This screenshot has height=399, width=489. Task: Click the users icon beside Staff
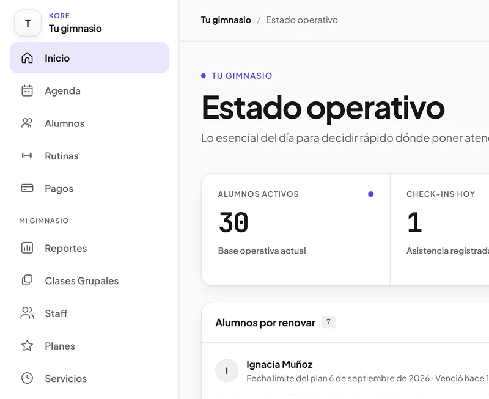tap(27, 313)
